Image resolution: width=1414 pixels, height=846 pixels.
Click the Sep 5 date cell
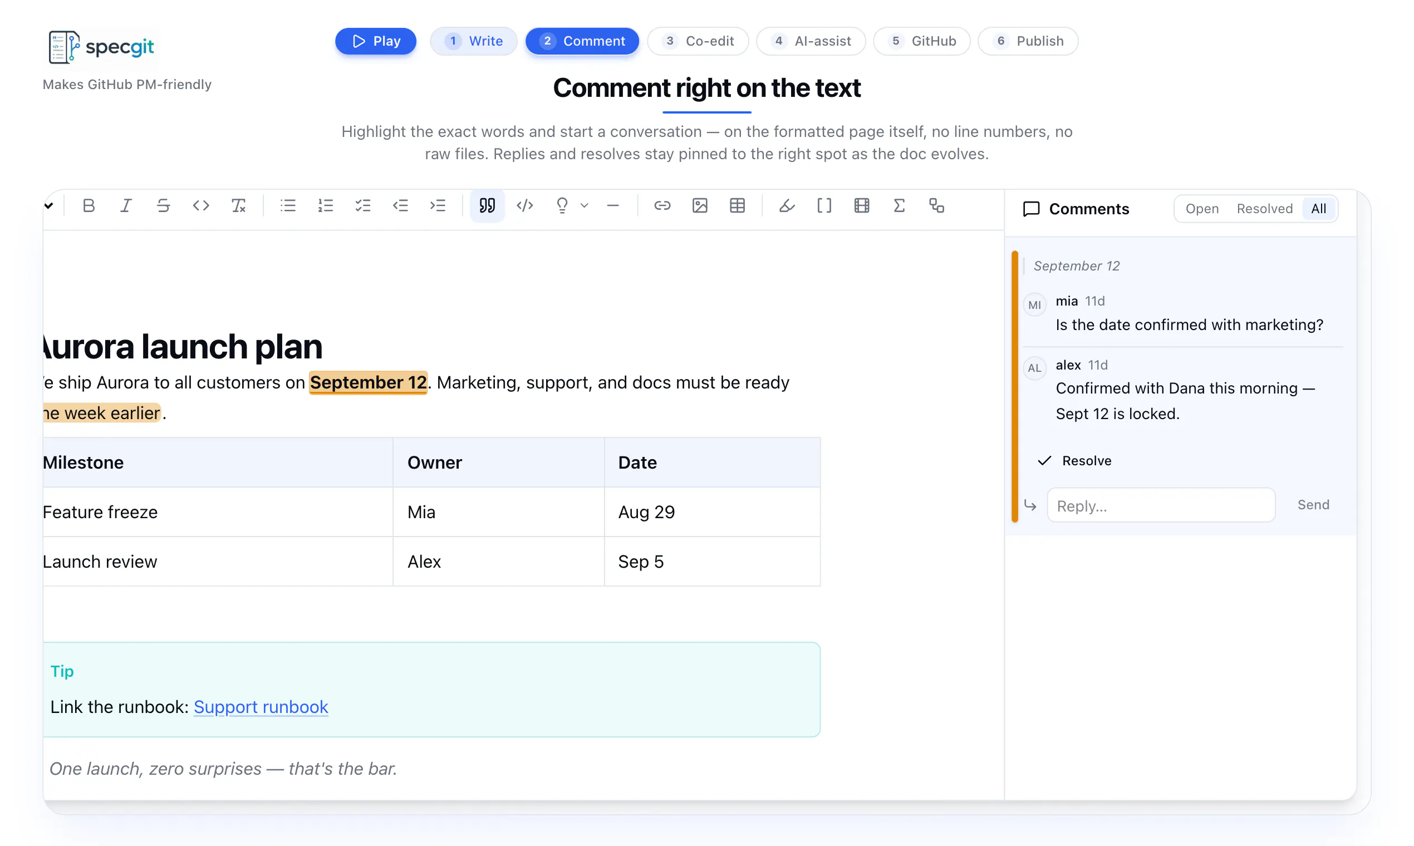click(x=712, y=562)
